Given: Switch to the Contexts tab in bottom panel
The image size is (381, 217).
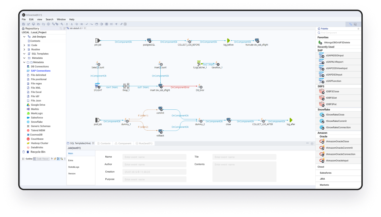Looking at the screenshot, I should [104, 143].
